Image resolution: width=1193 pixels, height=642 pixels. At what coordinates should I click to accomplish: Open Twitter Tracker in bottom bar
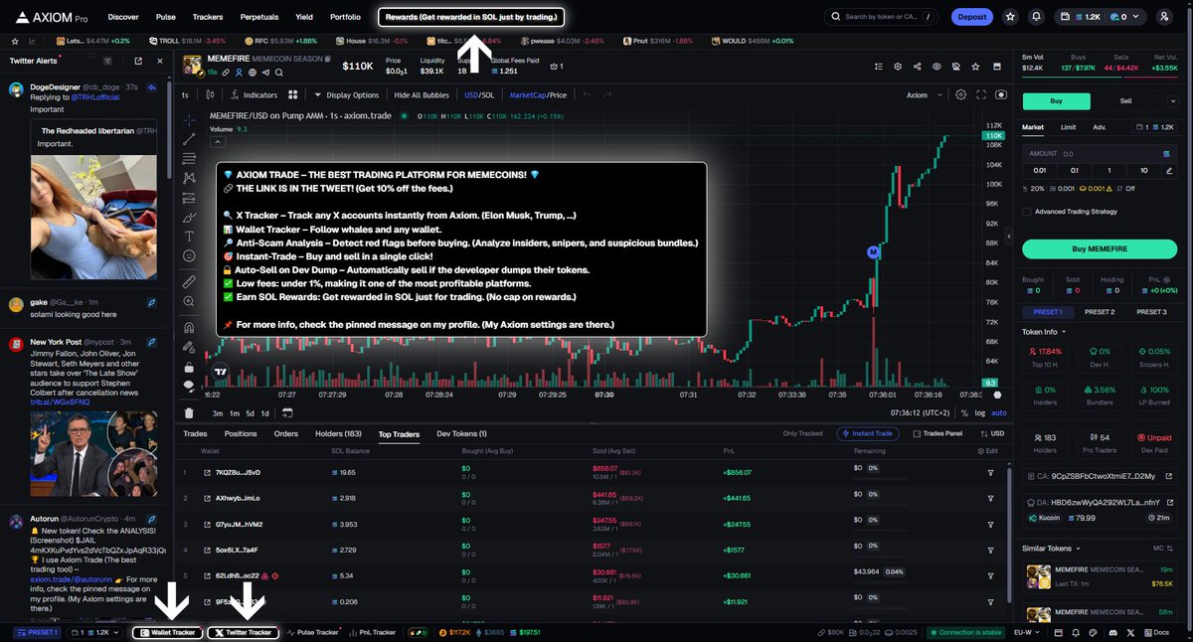pos(243,632)
